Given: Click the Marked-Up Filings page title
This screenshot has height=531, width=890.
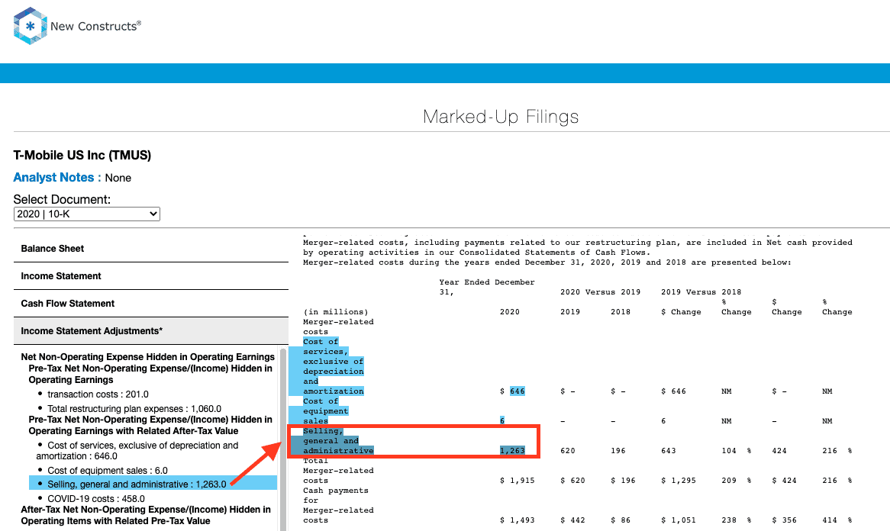Looking at the screenshot, I should tap(501, 116).
